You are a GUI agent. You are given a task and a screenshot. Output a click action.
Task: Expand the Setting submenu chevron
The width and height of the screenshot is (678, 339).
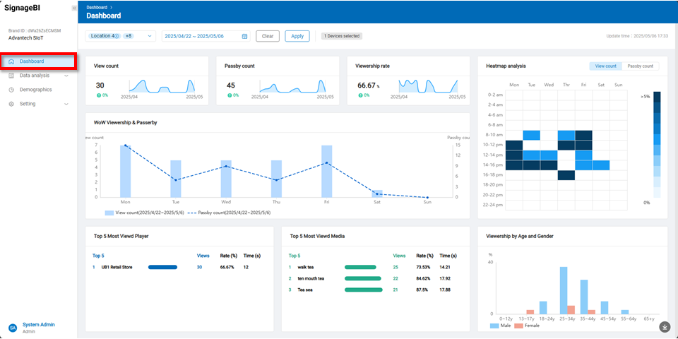66,104
